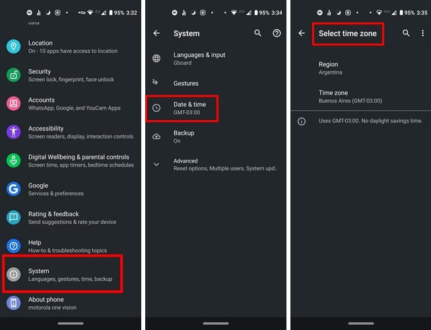Tap Digital Wellbeing heart icon
The image size is (431, 330).
coord(13,160)
